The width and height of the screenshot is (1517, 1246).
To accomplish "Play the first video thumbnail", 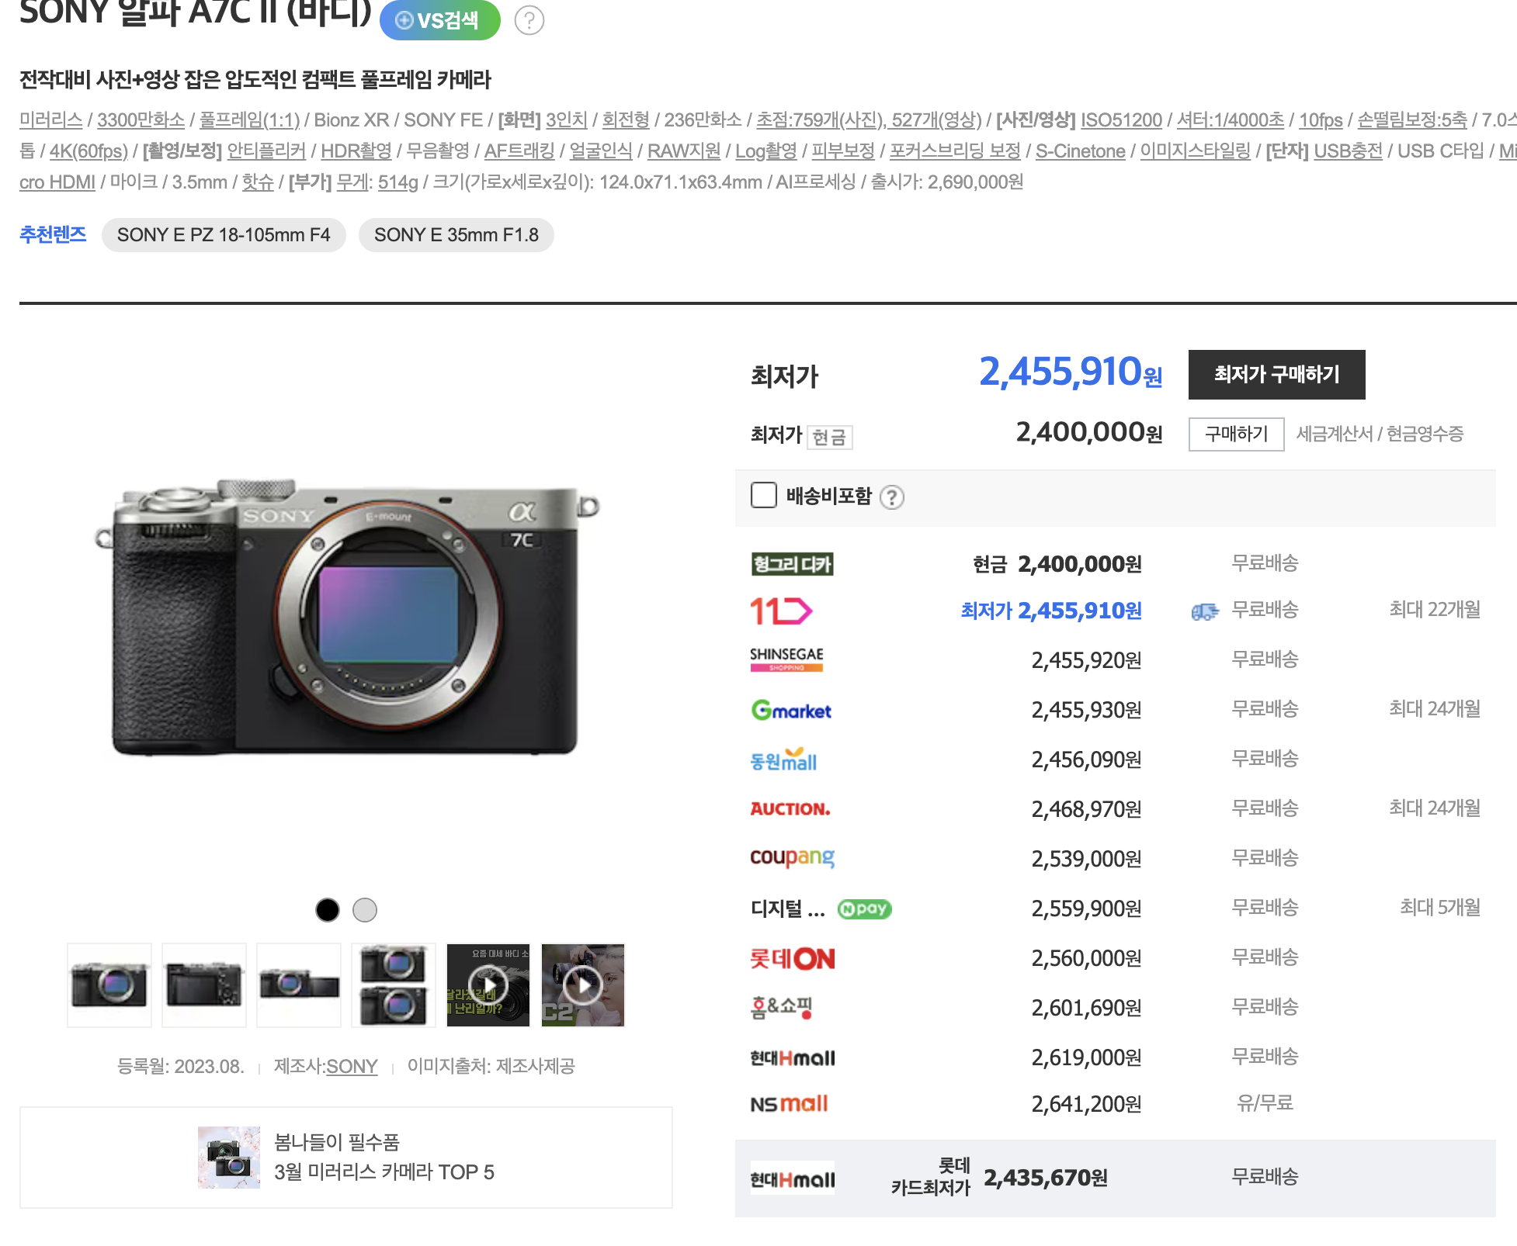I will 488,985.
